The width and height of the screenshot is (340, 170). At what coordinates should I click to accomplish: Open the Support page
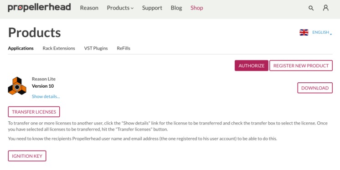[152, 8]
